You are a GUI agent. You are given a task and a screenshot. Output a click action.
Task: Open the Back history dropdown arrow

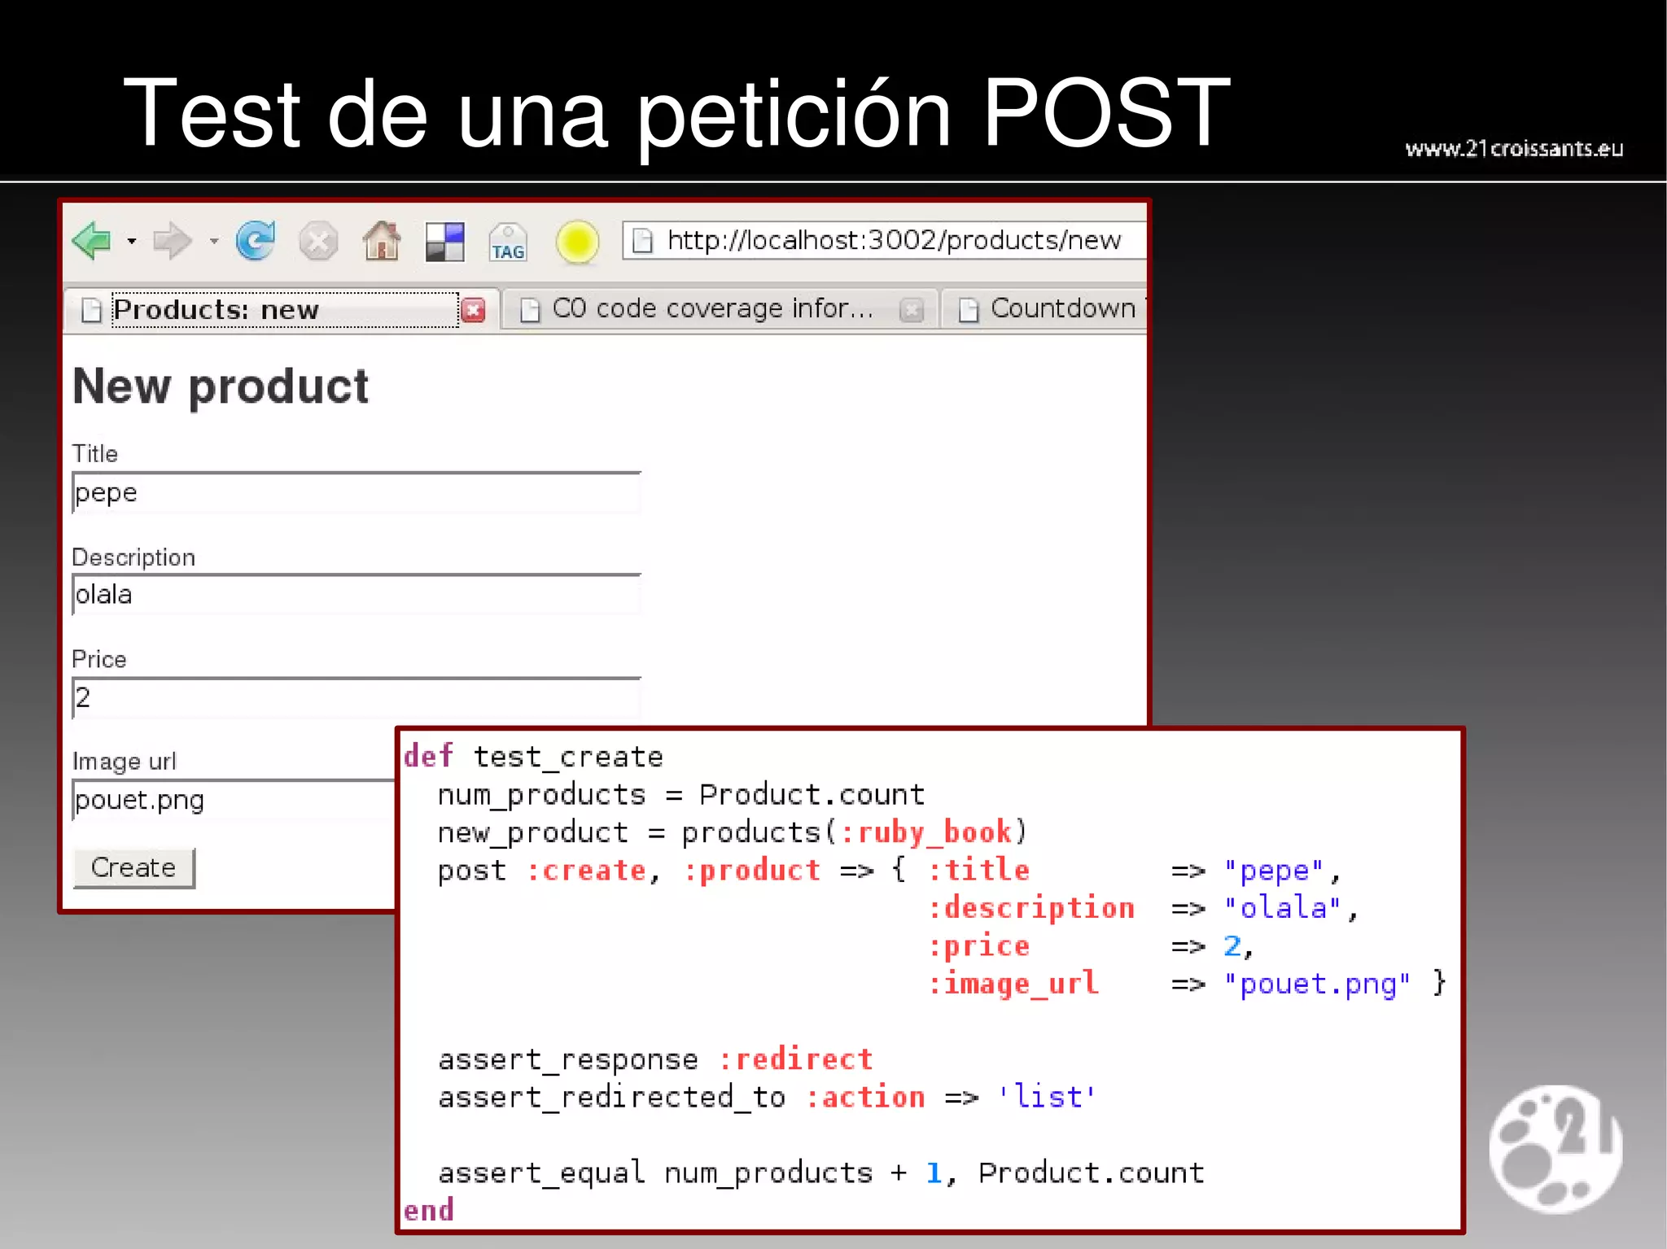click(132, 241)
